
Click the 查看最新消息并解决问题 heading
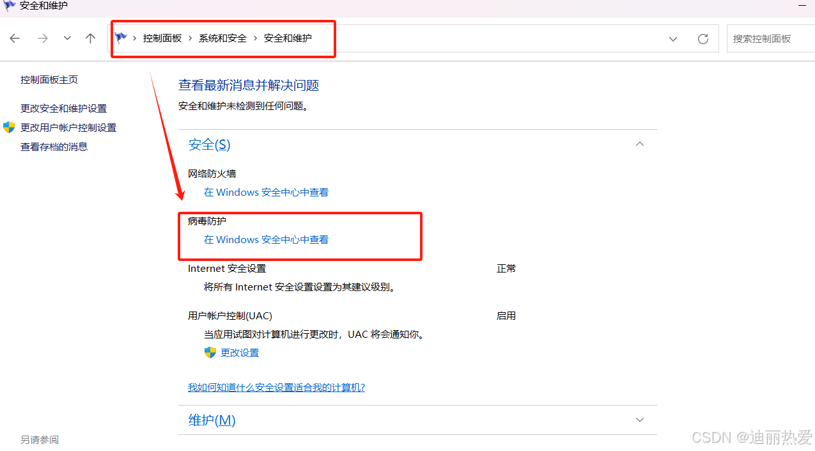point(249,85)
